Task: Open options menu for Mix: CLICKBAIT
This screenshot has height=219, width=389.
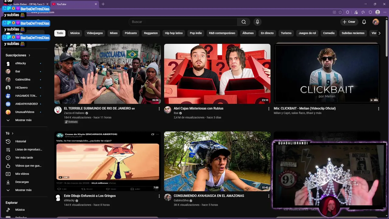Action: [x=378, y=109]
